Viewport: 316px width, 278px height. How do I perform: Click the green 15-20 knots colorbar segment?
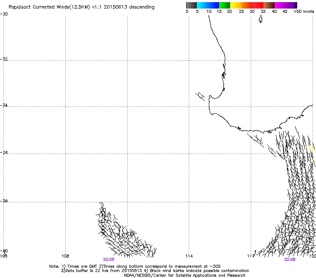point(225,5)
